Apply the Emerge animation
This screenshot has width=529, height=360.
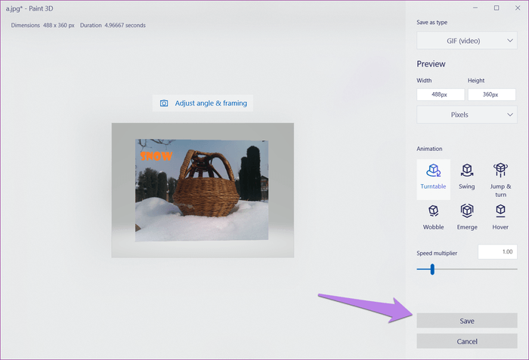point(467,217)
